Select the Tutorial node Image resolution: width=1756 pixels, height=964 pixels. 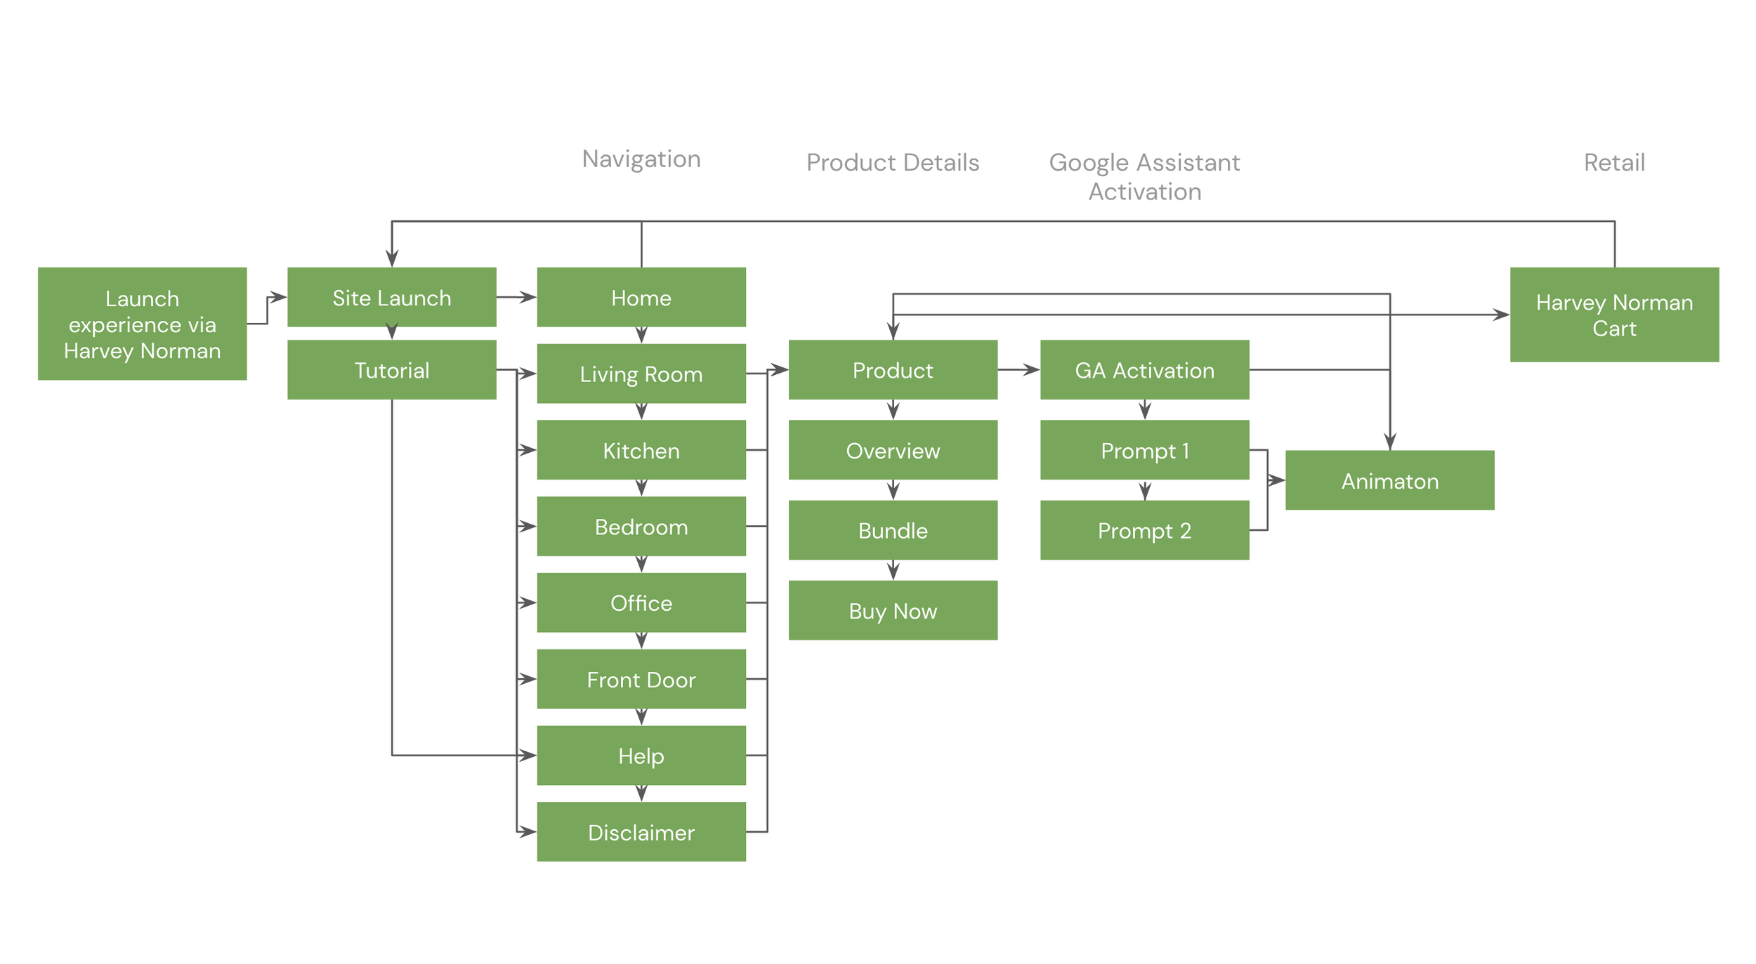[x=391, y=369]
